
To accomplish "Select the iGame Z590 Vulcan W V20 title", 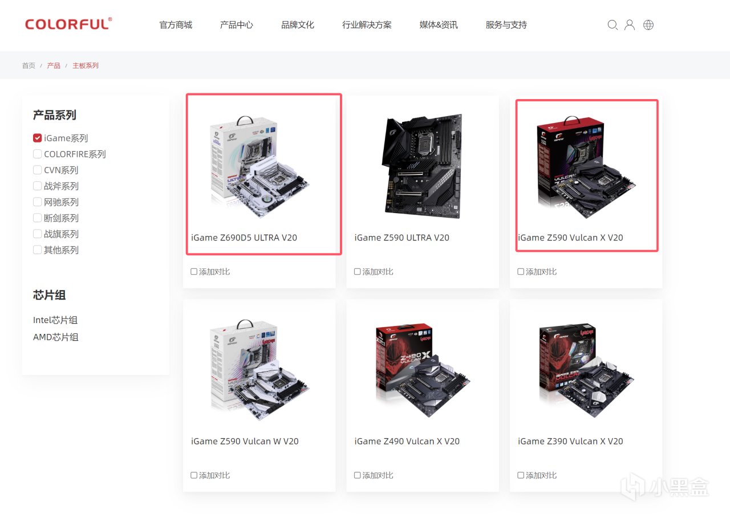I will click(x=245, y=441).
